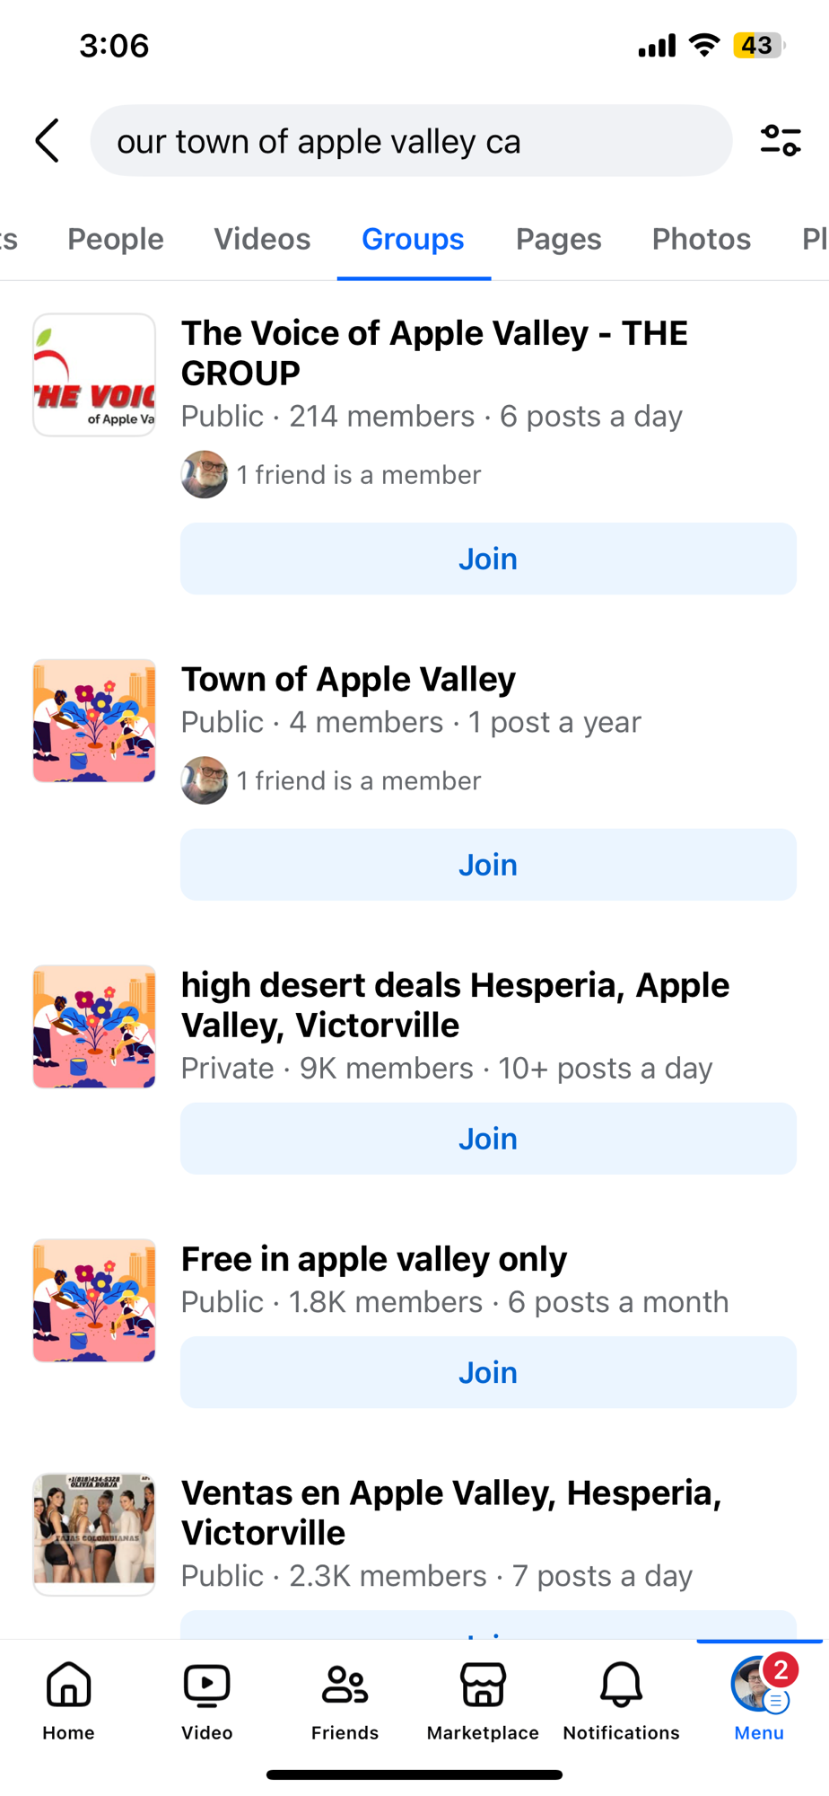Join Free in apple valley only group
The height and width of the screenshot is (1796, 829).
point(488,1372)
